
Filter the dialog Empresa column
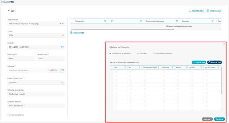point(187,67)
